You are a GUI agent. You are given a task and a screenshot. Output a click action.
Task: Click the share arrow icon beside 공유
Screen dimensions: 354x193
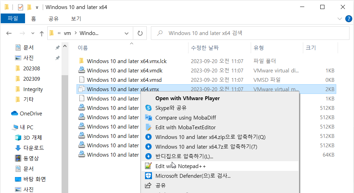pyautogui.click(x=148, y=185)
